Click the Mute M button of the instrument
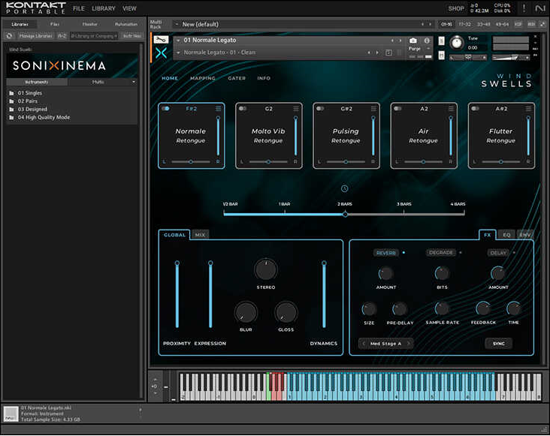Screen dimensions: 550x436 pyautogui.click(x=441, y=55)
